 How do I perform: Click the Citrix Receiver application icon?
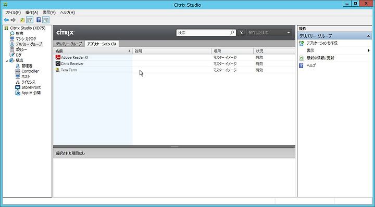coord(58,64)
